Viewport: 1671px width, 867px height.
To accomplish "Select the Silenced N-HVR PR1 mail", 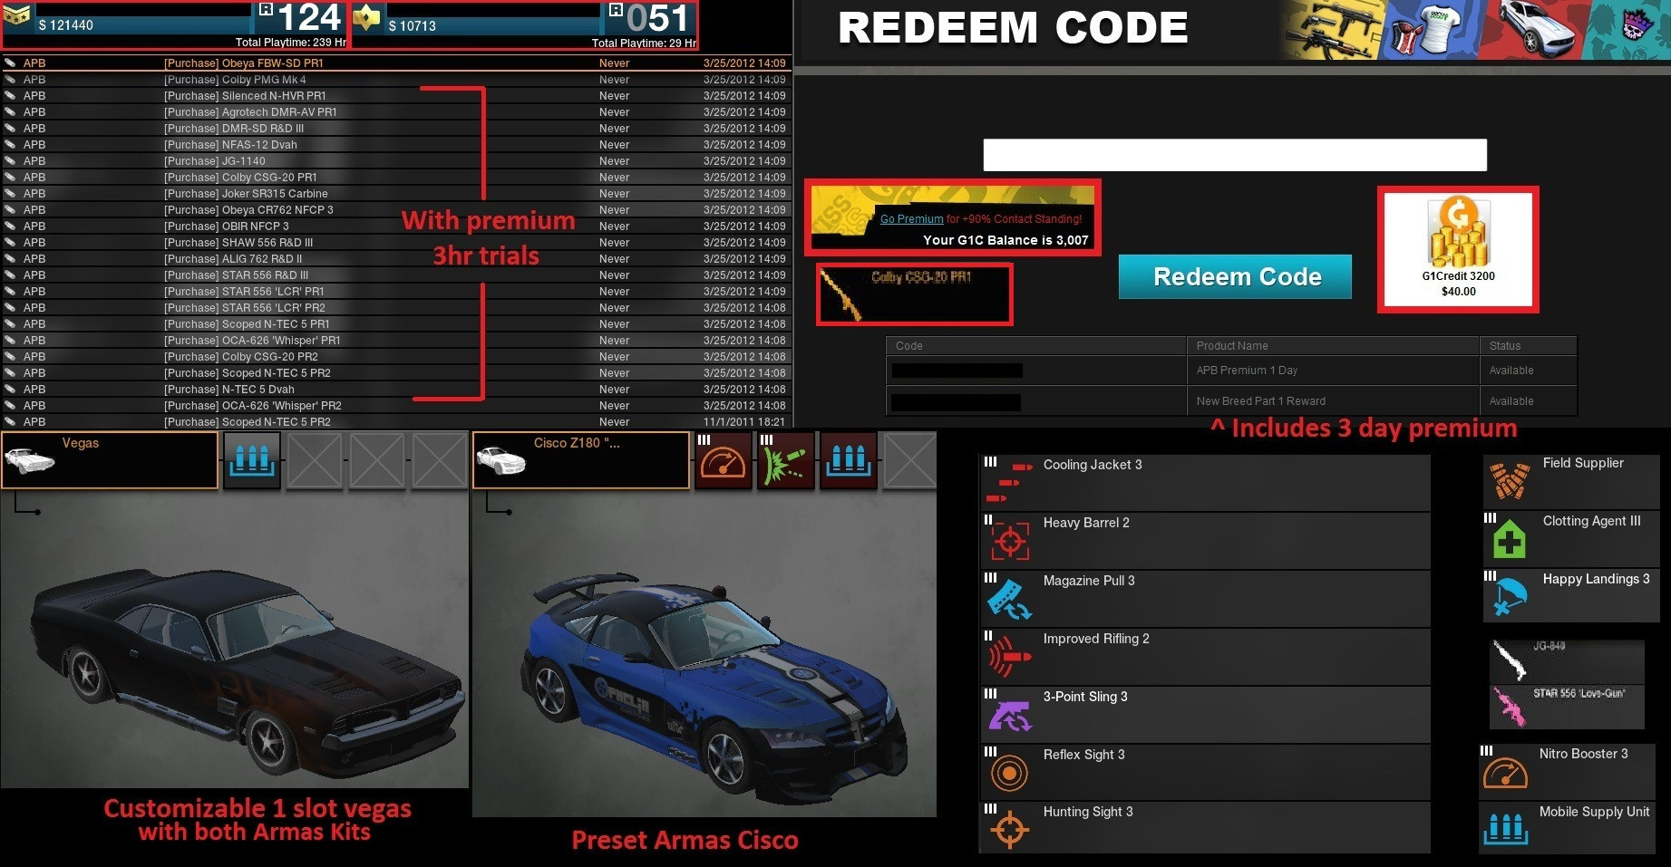I will (x=396, y=95).
